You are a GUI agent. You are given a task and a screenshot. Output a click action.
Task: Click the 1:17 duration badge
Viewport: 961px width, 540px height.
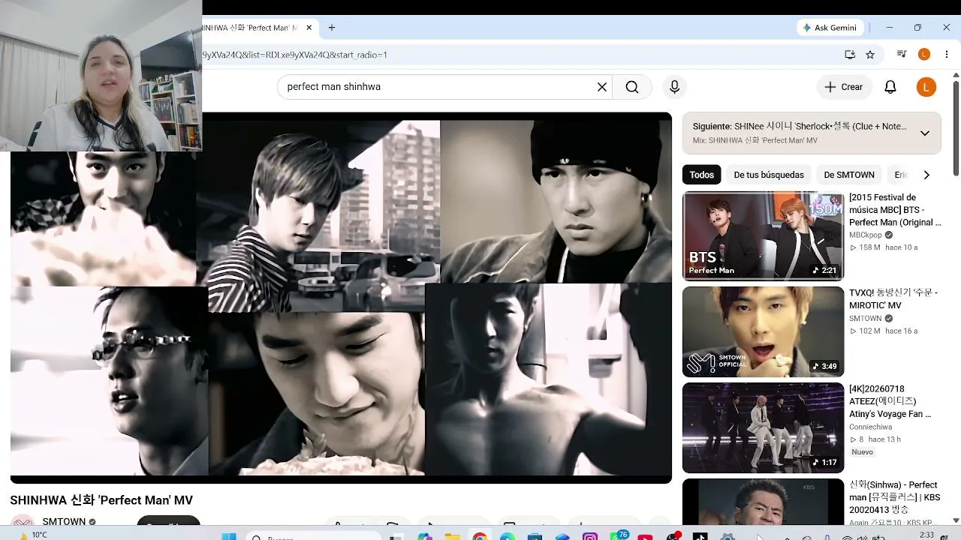pyautogui.click(x=824, y=463)
